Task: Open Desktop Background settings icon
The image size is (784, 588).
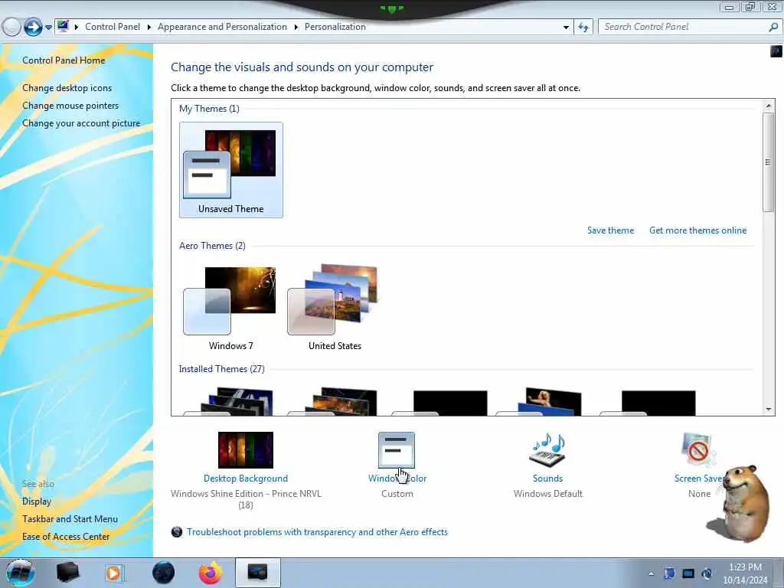Action: tap(246, 450)
